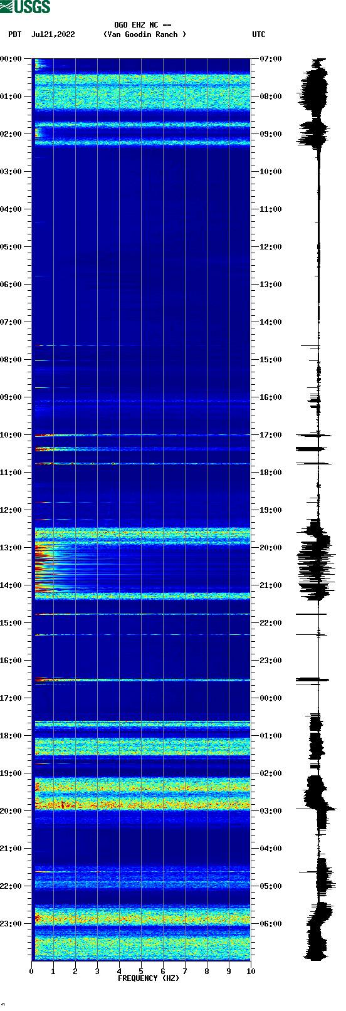Click frequency axis tick label 5
The height and width of the screenshot is (1011, 346).
click(x=141, y=972)
